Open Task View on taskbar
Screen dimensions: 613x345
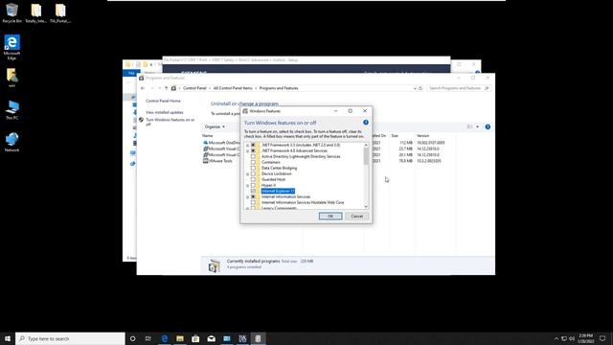point(148,338)
